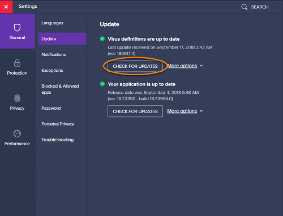Open the Performance gauge section

pyautogui.click(x=18, y=137)
